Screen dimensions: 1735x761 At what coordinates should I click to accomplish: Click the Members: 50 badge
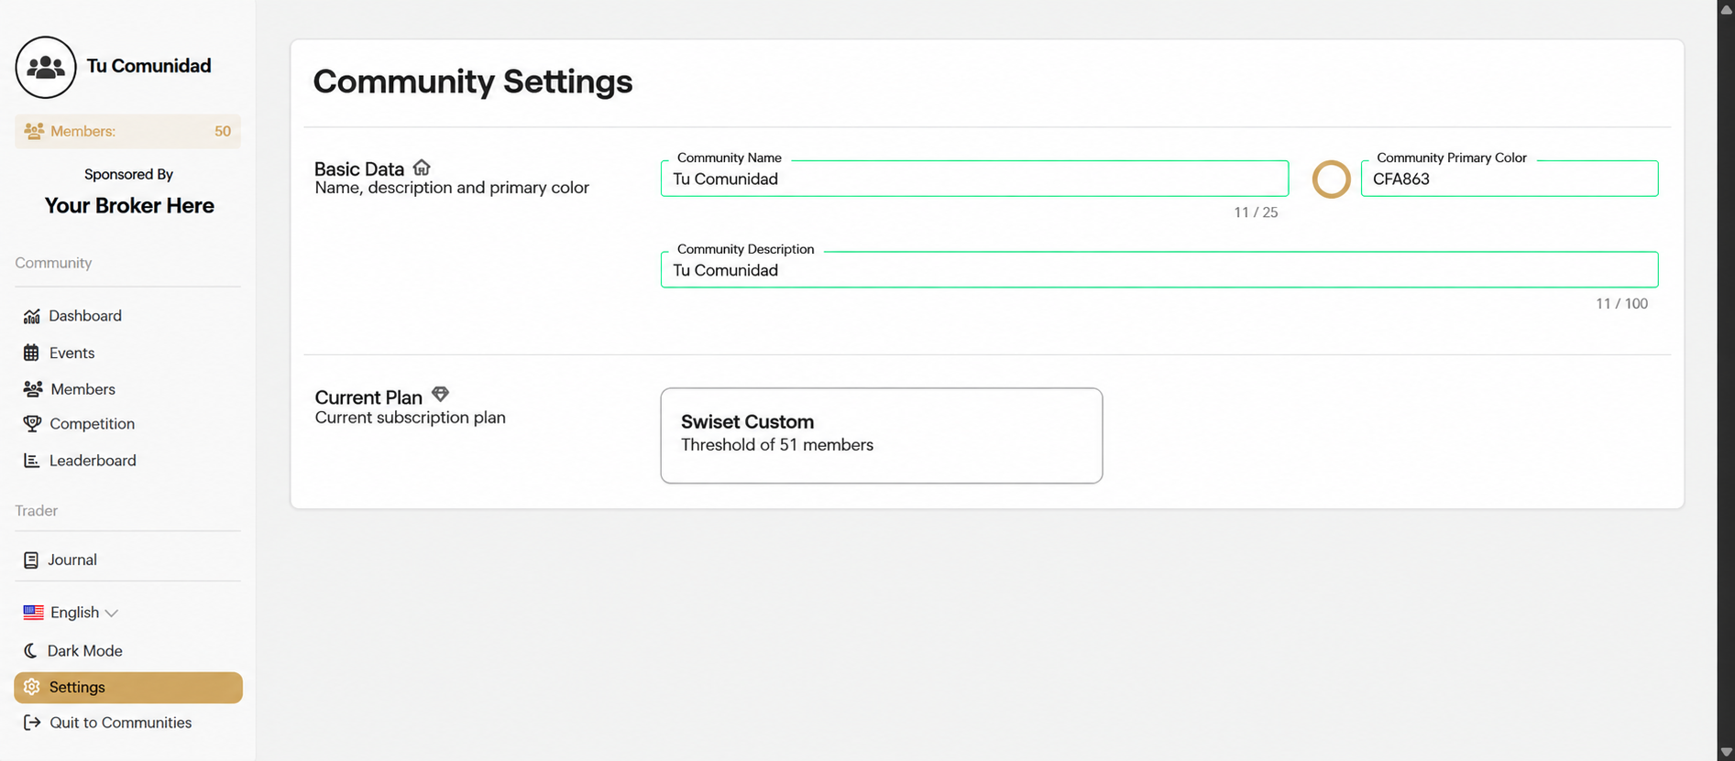pyautogui.click(x=127, y=131)
